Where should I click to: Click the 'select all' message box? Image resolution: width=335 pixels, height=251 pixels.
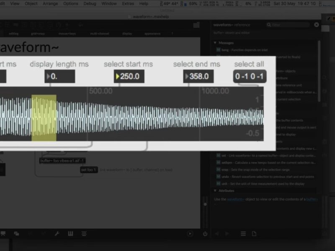[249, 77]
